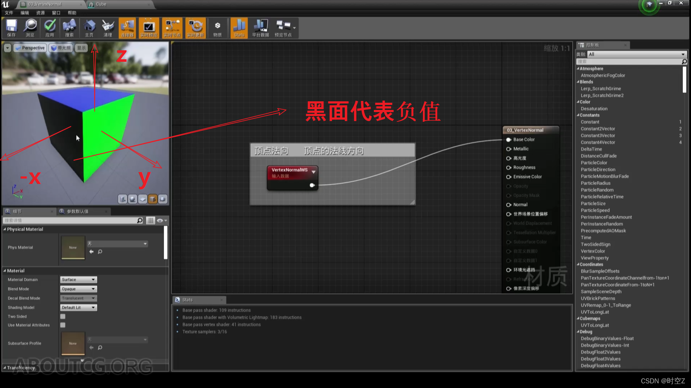Screen dimensions: 691x388
Task: Select the cylinder preview shape icon
Action: click(123, 199)
